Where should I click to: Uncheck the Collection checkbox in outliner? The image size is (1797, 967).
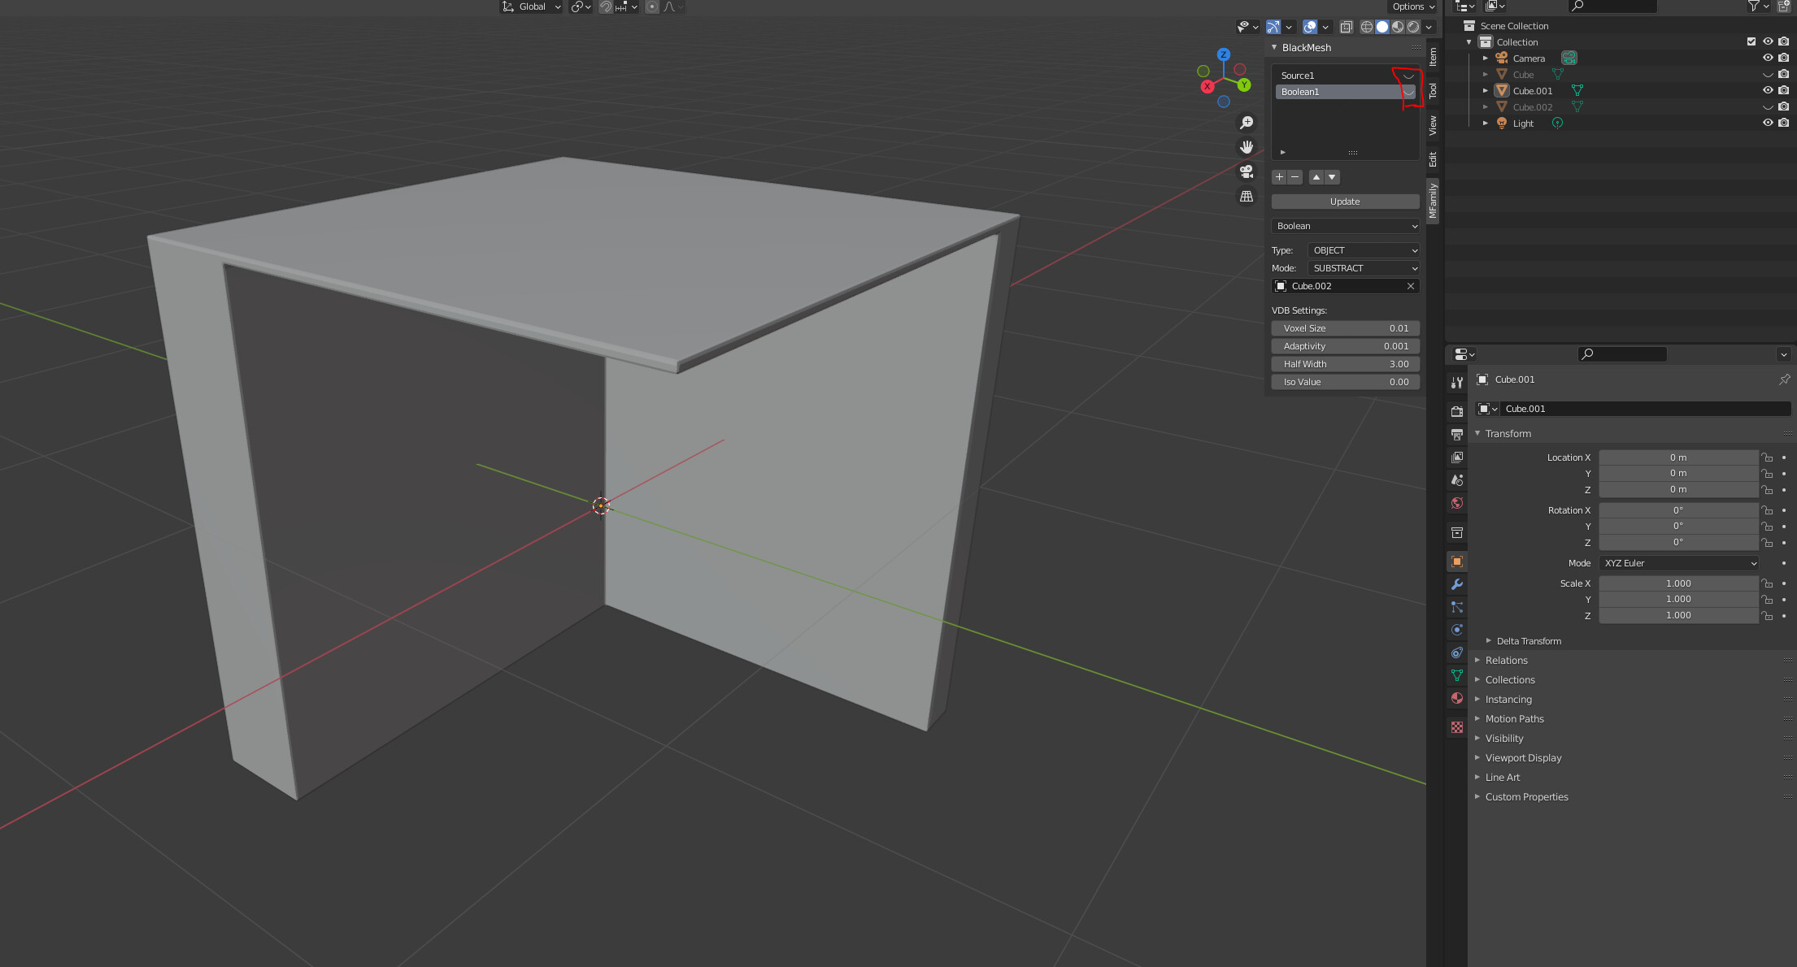tap(1750, 41)
